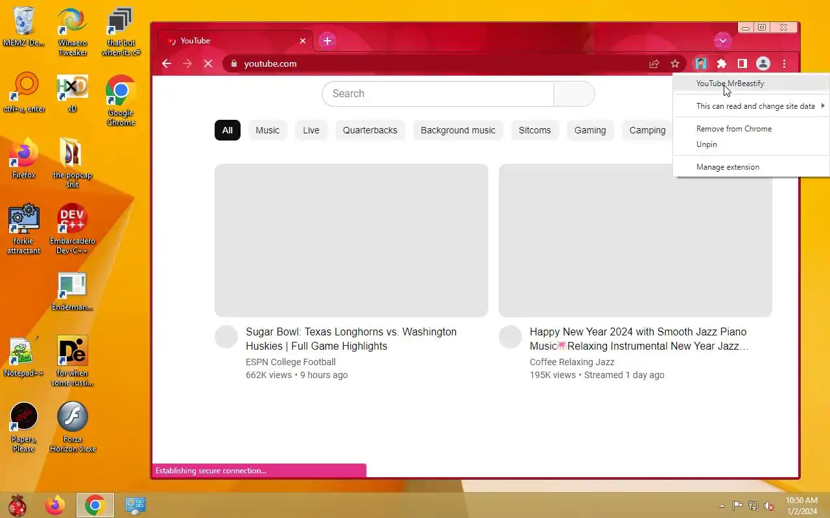Open 'for when some russi...' shortcut
The width and height of the screenshot is (830, 518).
click(73, 351)
